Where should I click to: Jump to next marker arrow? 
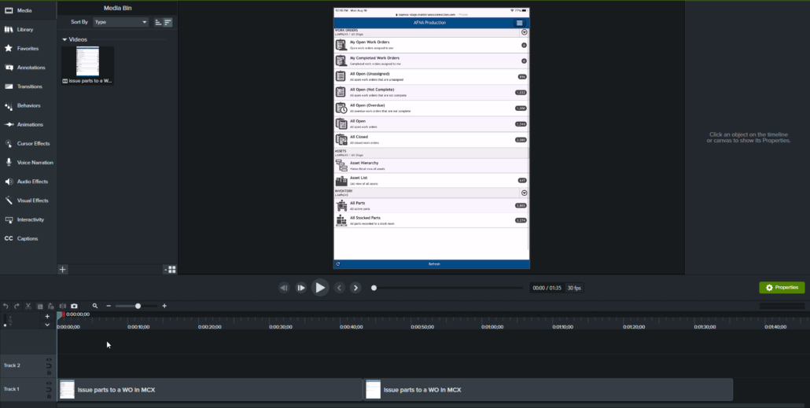coord(355,288)
